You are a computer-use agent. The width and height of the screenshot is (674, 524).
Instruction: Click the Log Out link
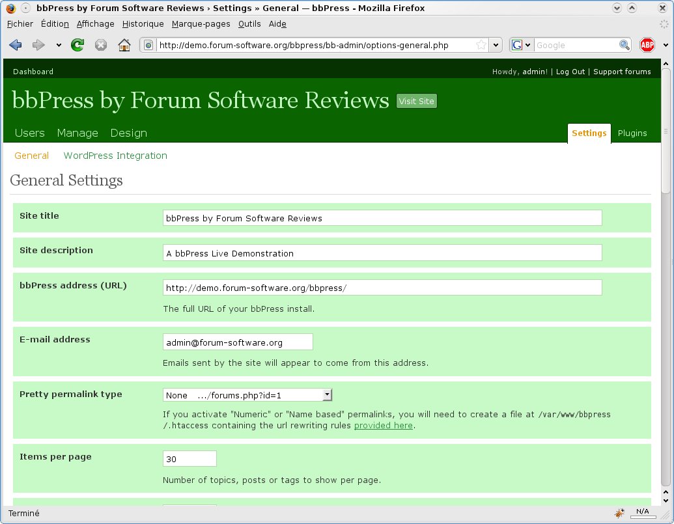[x=570, y=72]
